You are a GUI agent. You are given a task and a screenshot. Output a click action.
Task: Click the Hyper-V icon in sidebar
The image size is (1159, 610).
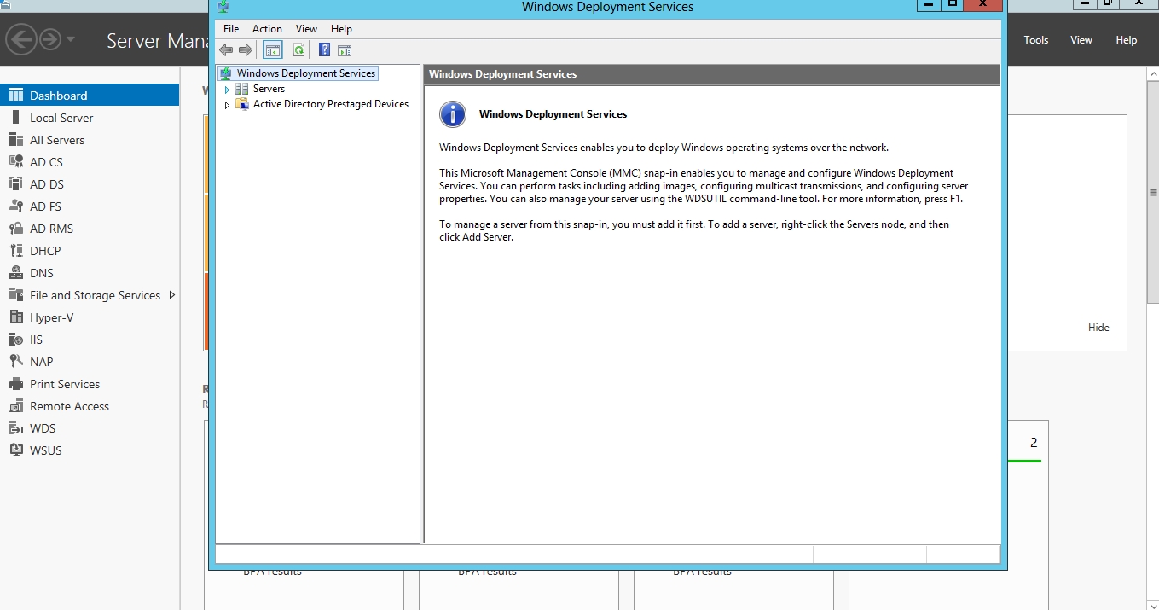pyautogui.click(x=15, y=317)
